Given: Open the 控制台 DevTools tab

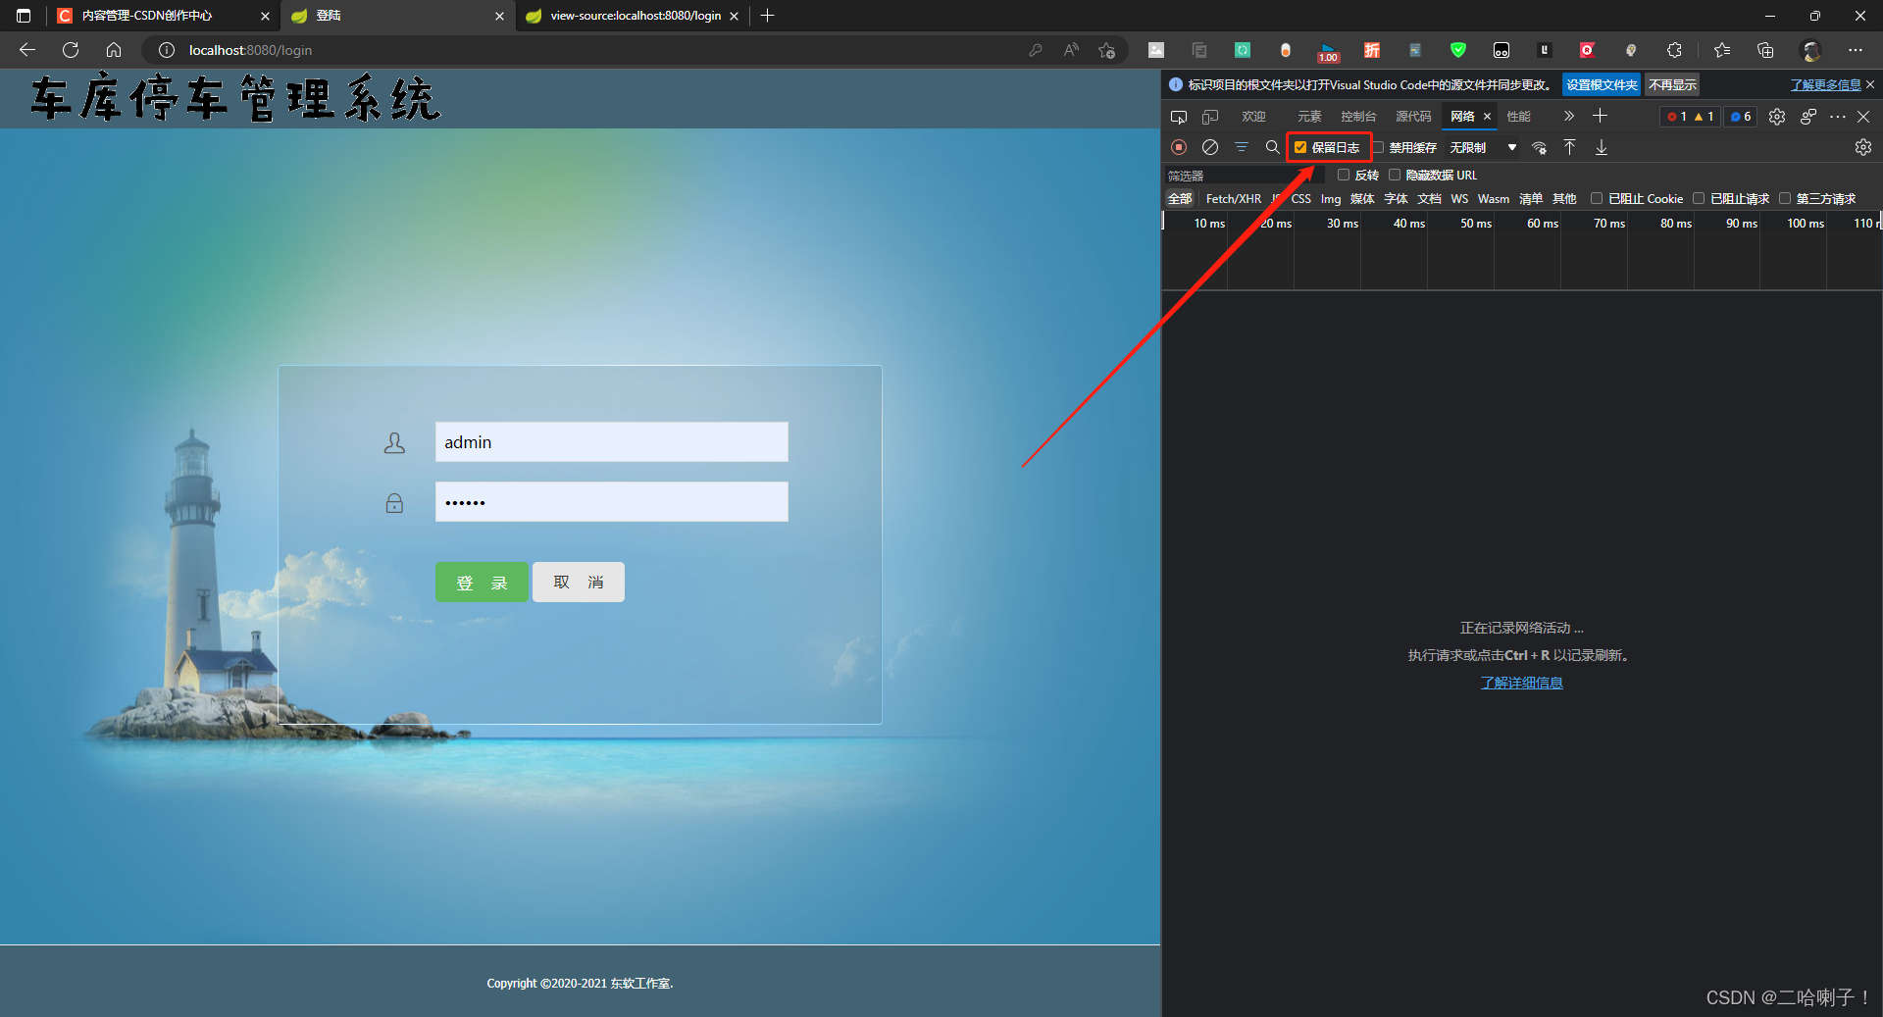Looking at the screenshot, I should pos(1358,117).
